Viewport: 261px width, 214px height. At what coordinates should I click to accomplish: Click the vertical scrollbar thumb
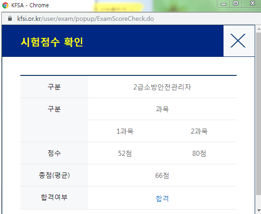pos(259,114)
